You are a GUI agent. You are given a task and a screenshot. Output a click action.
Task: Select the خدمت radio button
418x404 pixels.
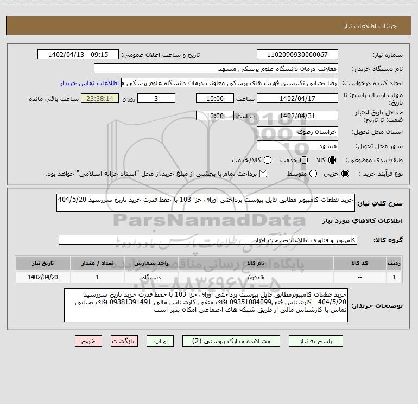pos(304,160)
